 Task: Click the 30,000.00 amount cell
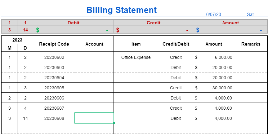214,88
